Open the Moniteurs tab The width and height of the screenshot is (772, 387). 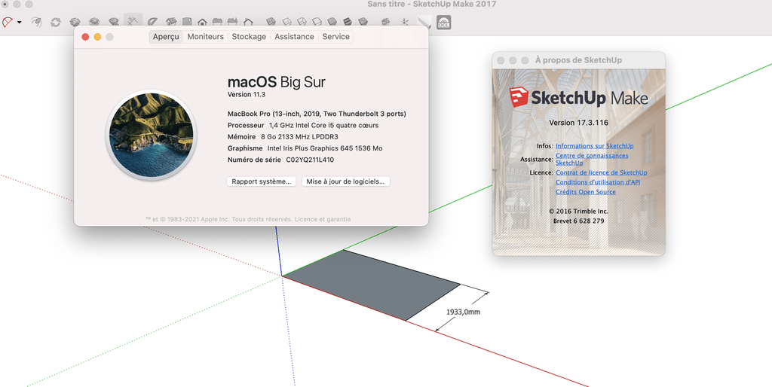(205, 37)
